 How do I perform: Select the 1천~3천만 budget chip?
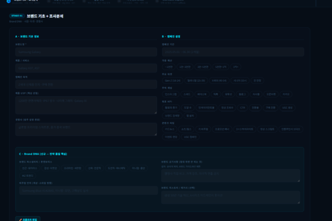[185, 67]
